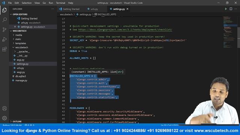The height and width of the screenshot is (135, 240).
Task: Open the Extensions view
Action: click(4, 49)
